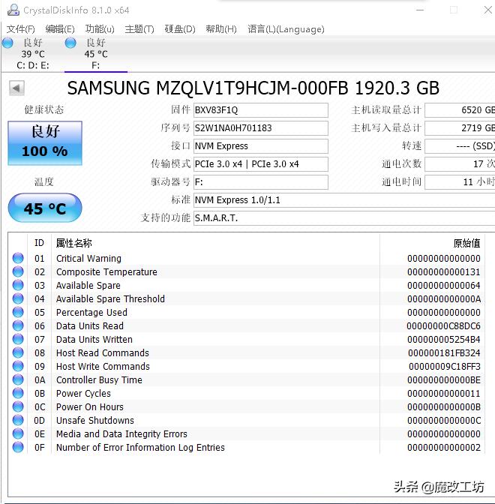Open the 硬盘(D) menu
The height and width of the screenshot is (504, 495).
180,29
